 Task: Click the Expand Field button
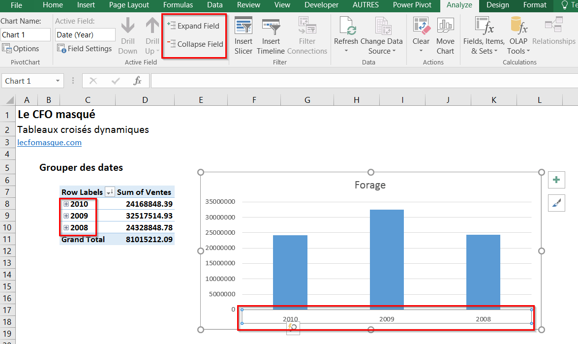193,26
